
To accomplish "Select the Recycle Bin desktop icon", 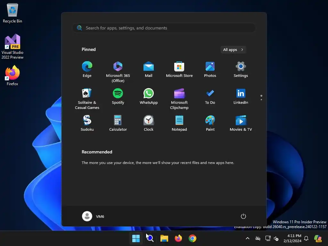I will pos(12,13).
